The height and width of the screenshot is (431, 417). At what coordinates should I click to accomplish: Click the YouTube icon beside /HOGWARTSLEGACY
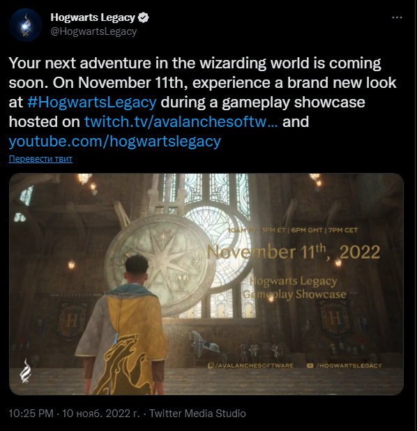coord(310,365)
